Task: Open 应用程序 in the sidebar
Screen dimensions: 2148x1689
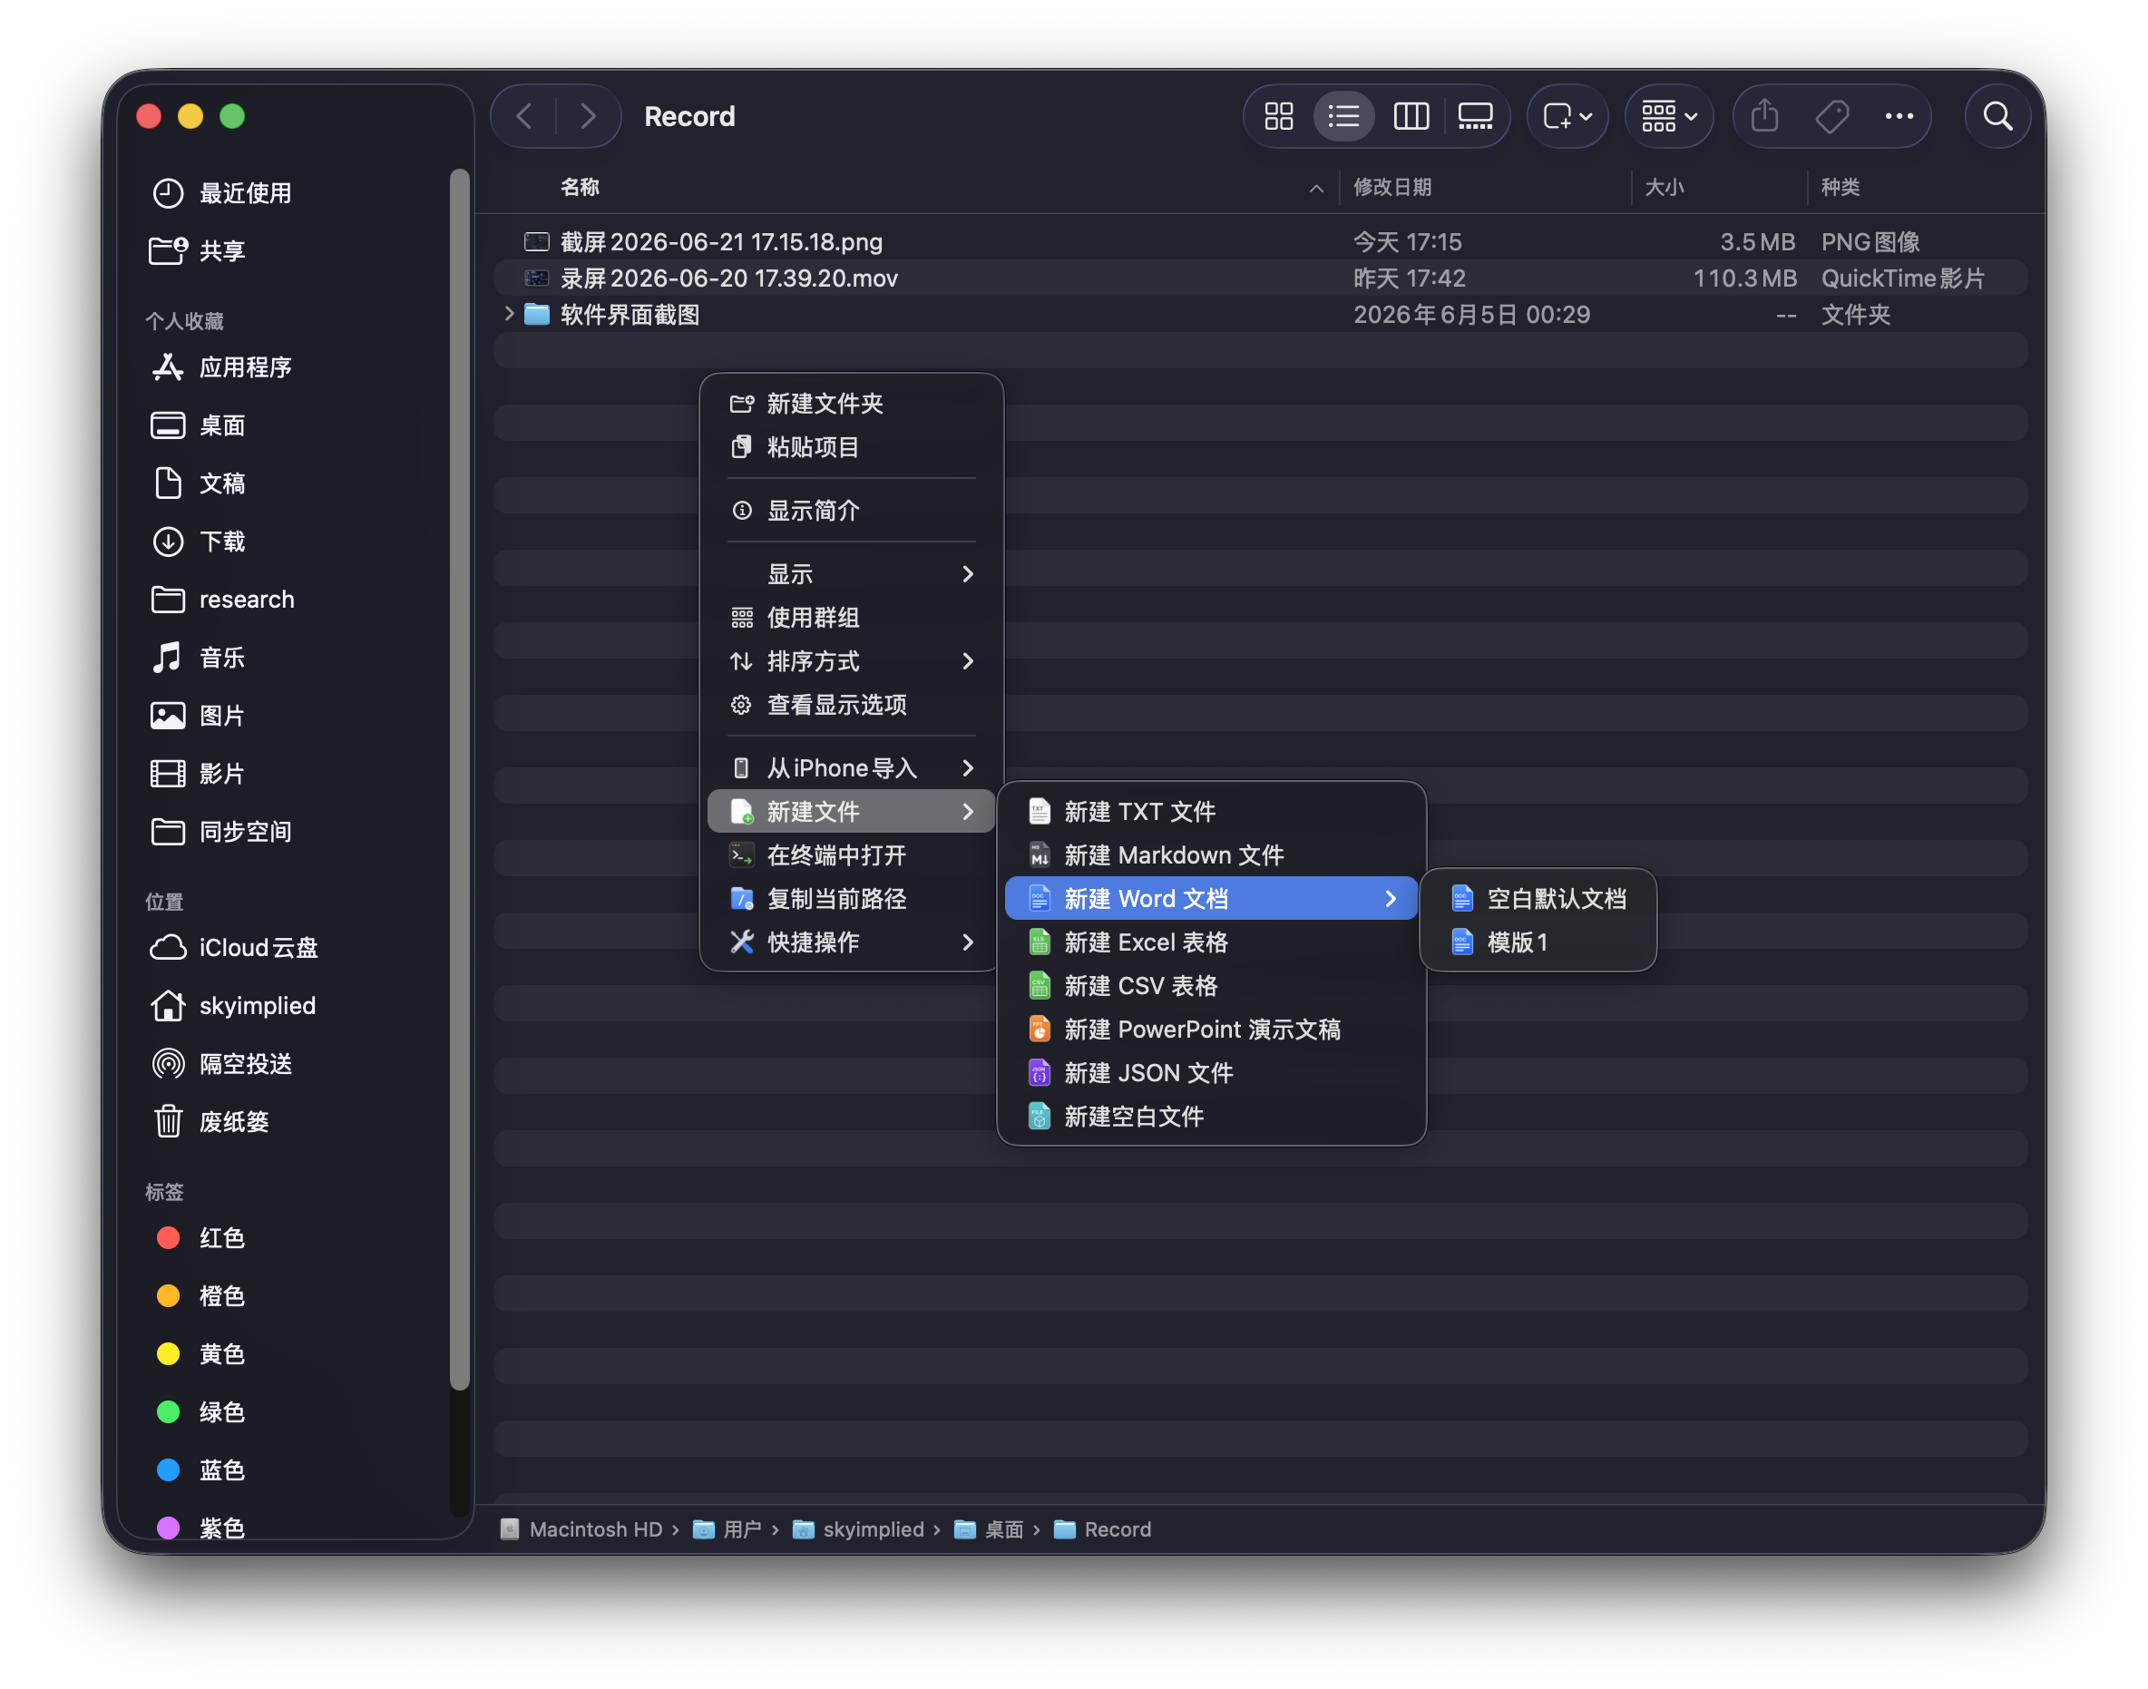Action: (x=221, y=366)
